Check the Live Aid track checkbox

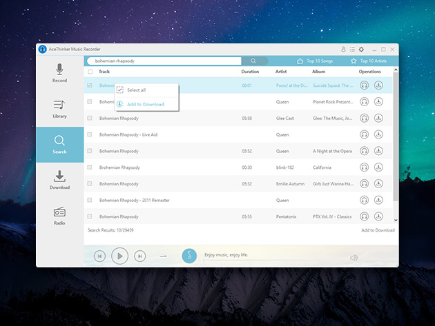(90, 134)
